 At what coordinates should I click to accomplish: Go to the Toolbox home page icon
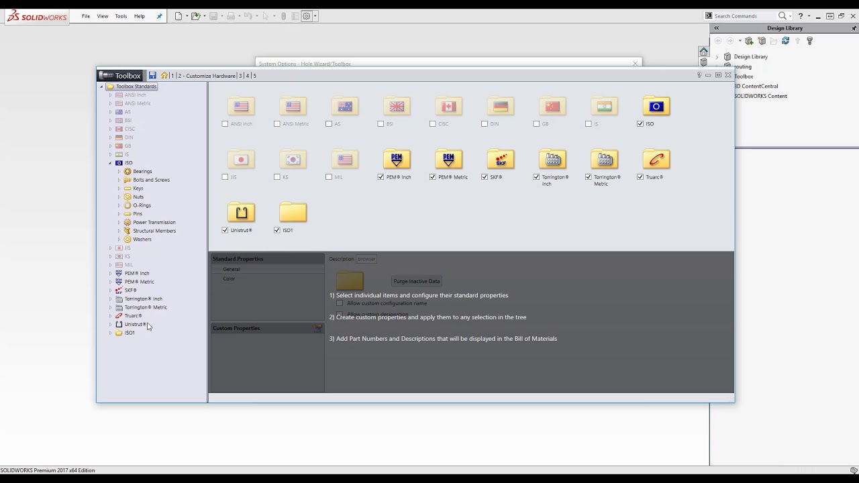tap(164, 76)
